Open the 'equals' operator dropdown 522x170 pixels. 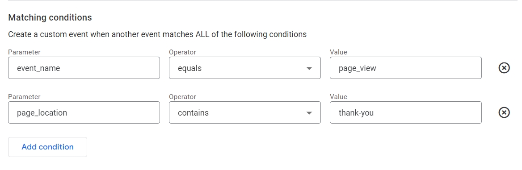[x=245, y=68]
